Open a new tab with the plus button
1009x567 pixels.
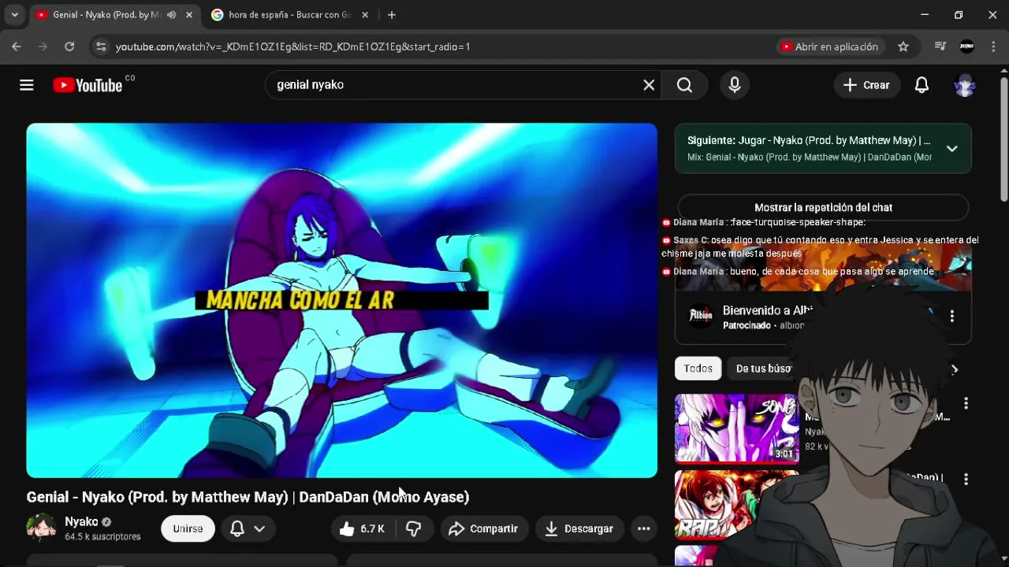(392, 15)
